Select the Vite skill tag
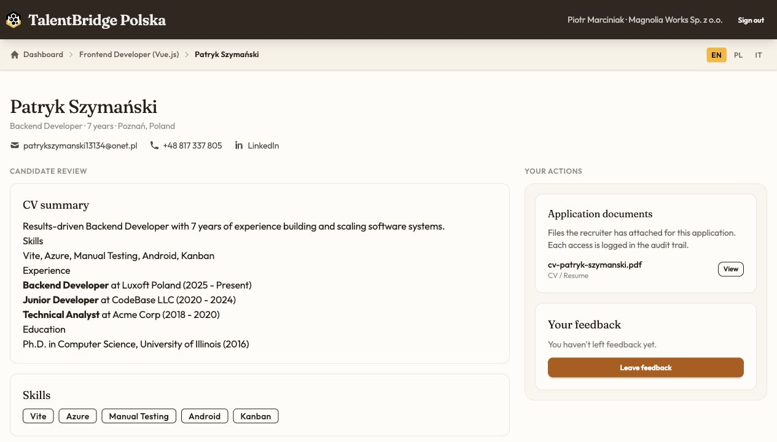Screen dimensions: 777x442 click(x=38, y=416)
